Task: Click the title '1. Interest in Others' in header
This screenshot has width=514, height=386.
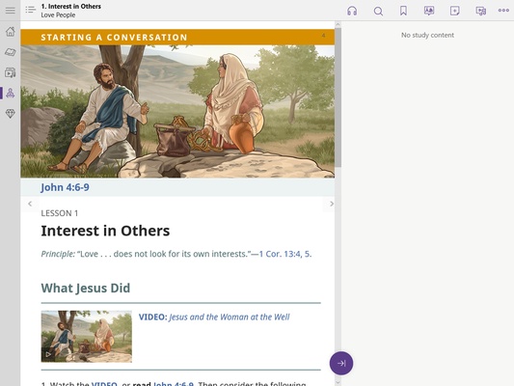Action: 71,6
